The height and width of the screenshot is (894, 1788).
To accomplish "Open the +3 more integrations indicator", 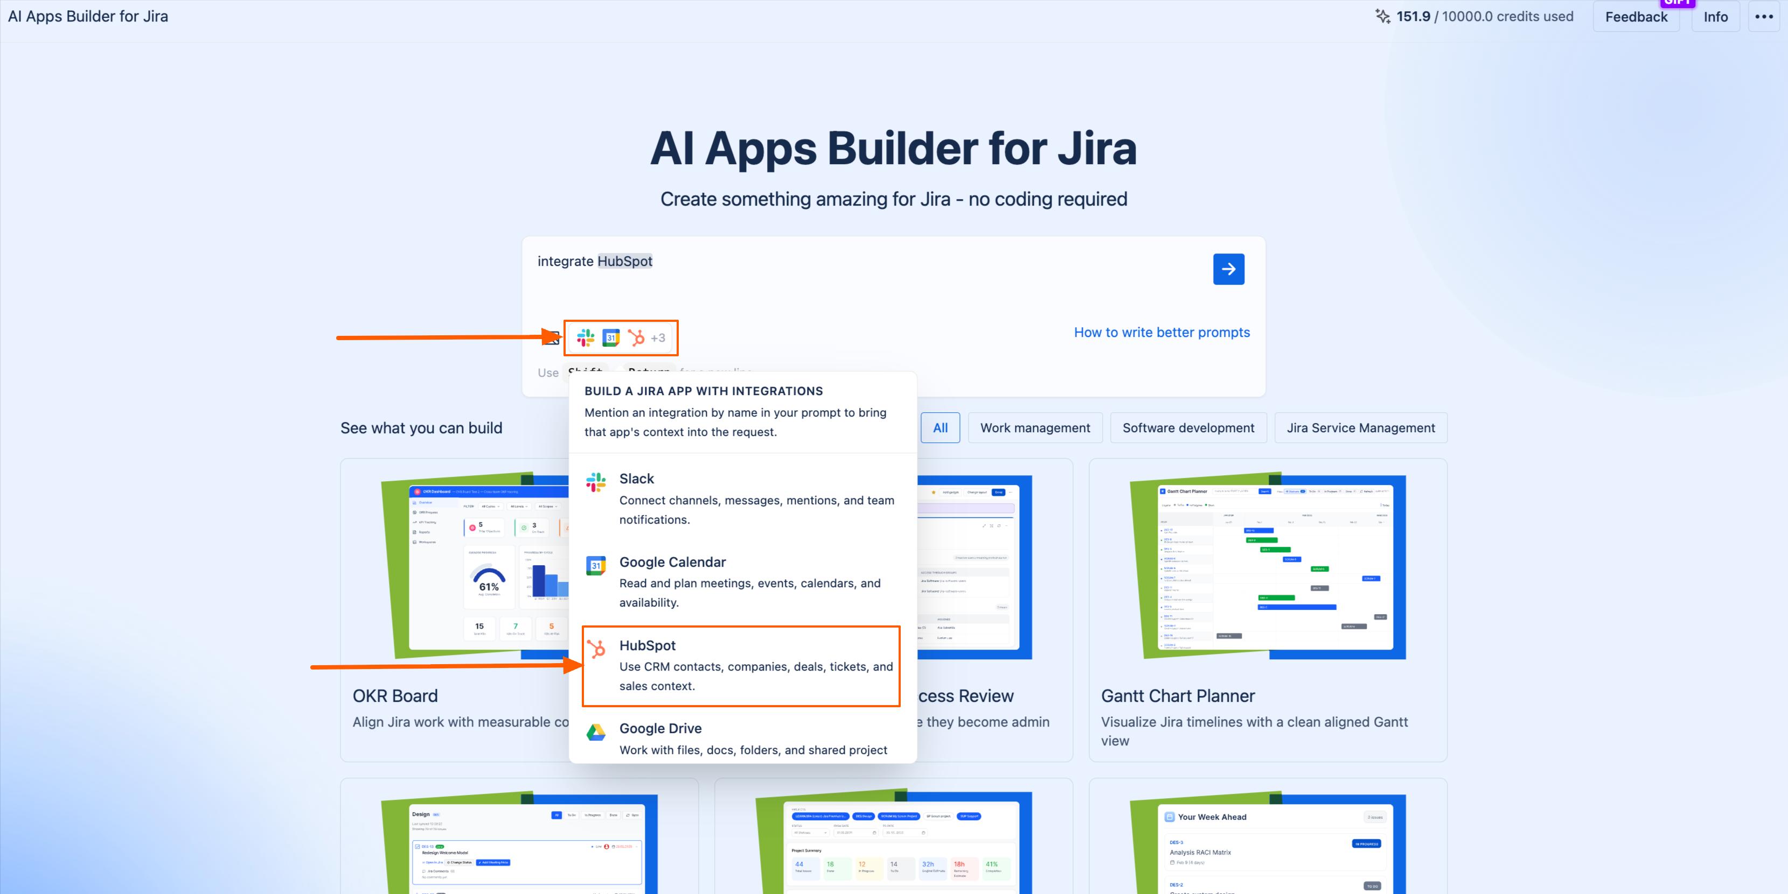I will 658,338.
